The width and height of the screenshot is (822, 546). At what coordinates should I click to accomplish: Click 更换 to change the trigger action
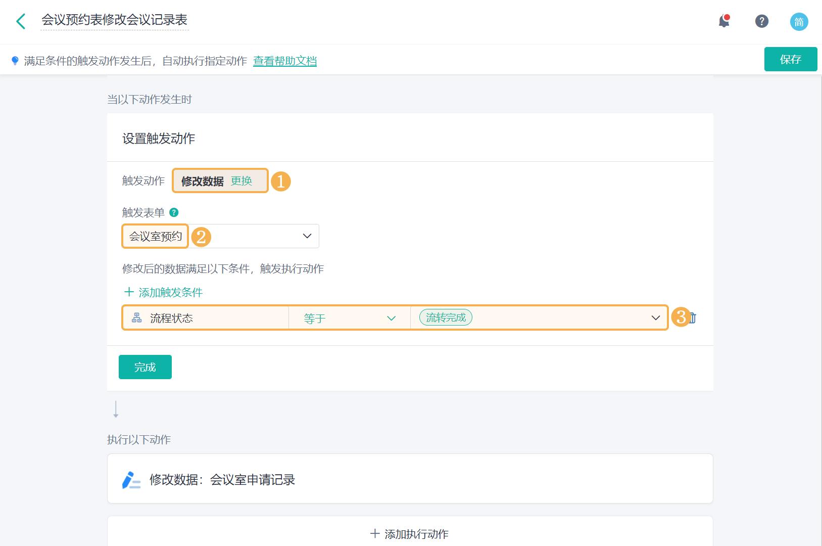coord(241,181)
